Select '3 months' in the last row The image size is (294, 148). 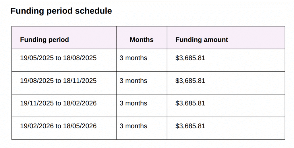[133, 126]
